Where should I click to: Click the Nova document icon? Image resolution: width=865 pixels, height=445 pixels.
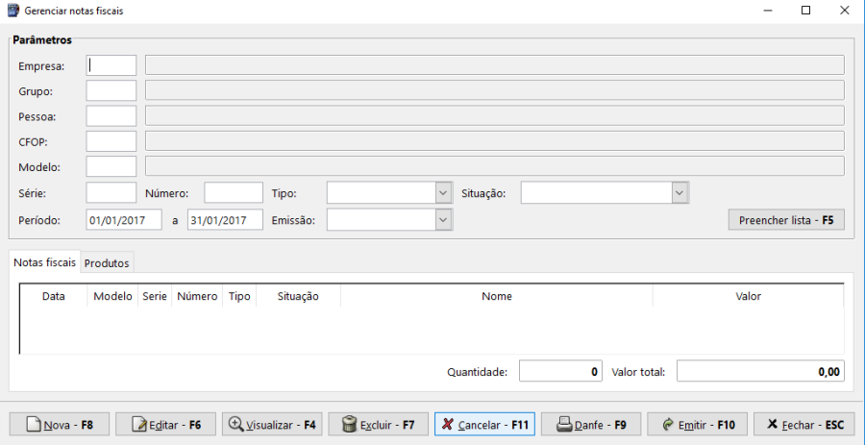pyautogui.click(x=35, y=425)
